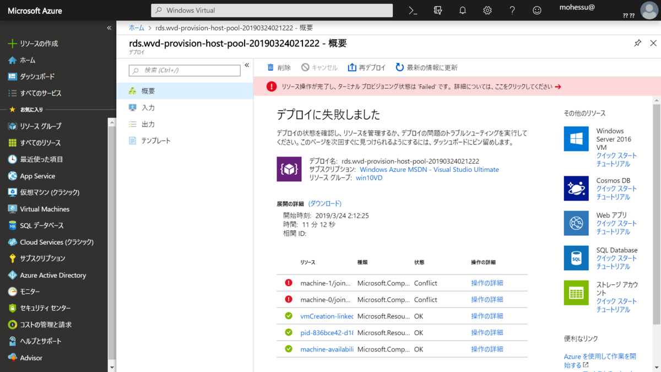Click the Microsoft Azure logo text
This screenshot has height=372, width=661.
[35, 10]
